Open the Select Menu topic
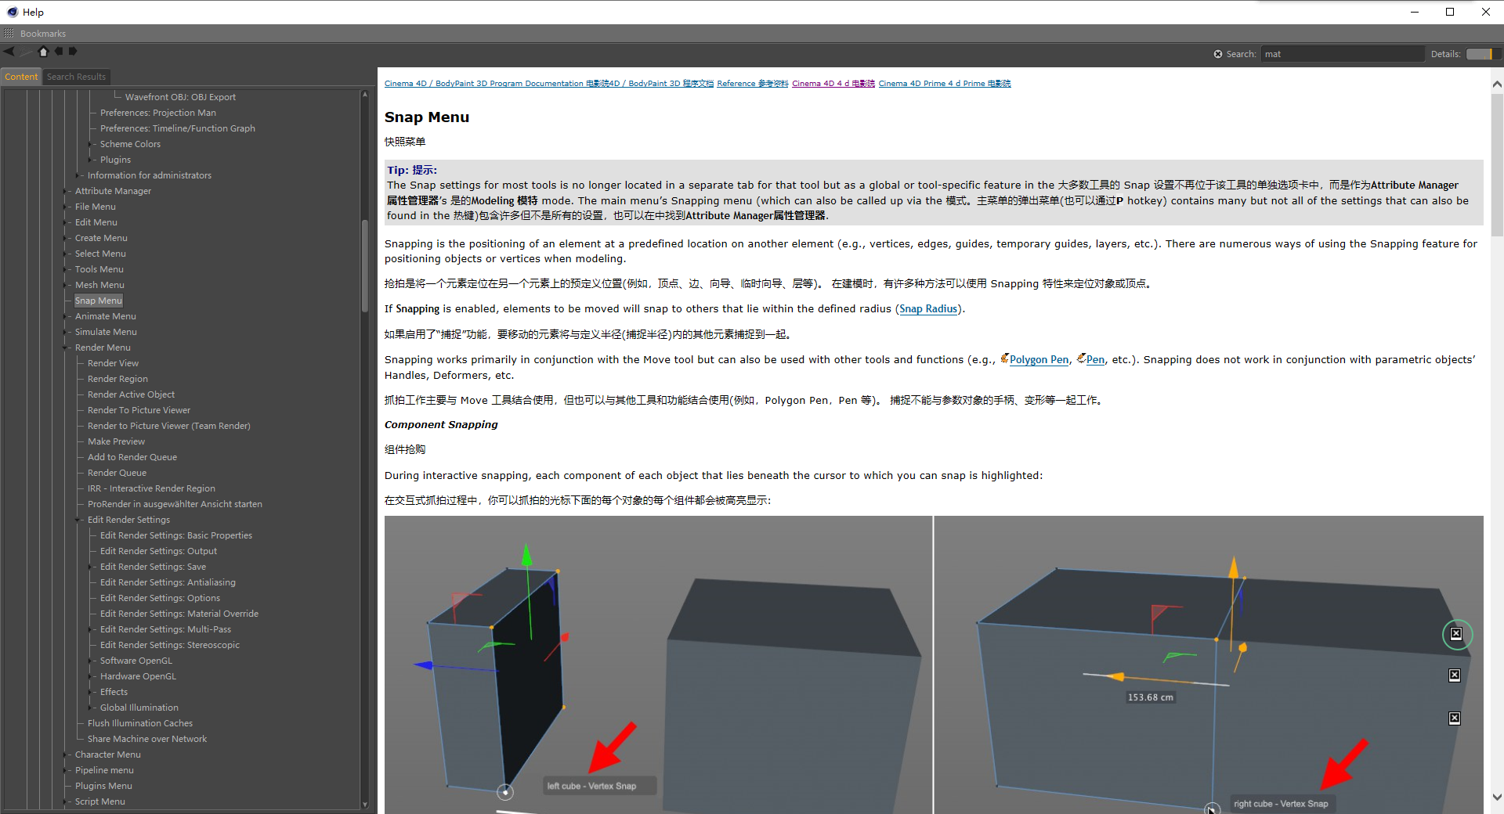 100,254
